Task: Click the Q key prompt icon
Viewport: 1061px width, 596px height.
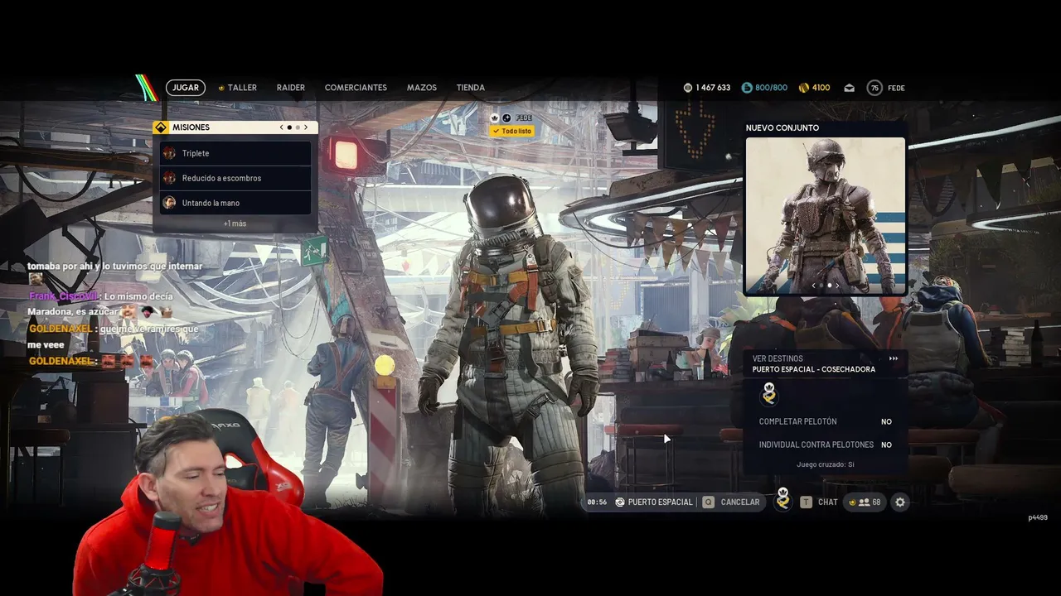Action: 708,502
